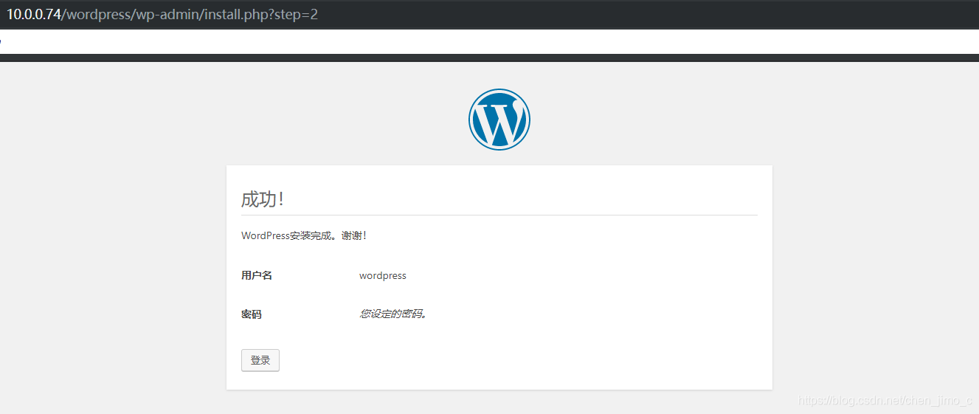The image size is (979, 414).
Task: Click the 用户名 label
Action: (257, 275)
